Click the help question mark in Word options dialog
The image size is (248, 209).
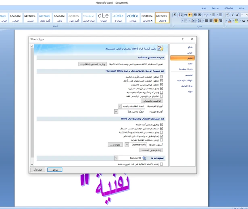click(x=183, y=39)
